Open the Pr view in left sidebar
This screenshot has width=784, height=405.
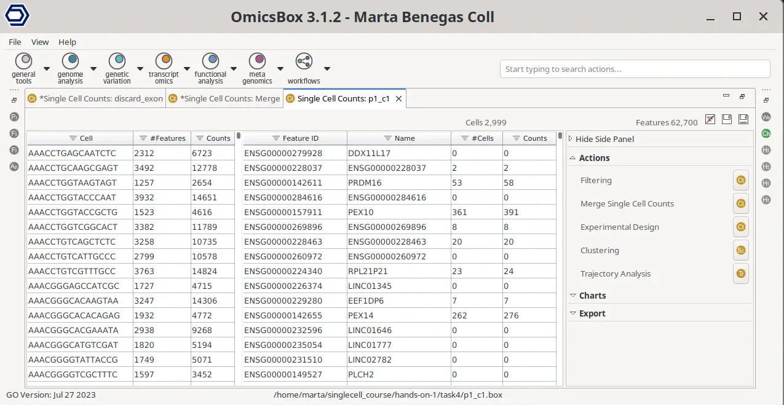click(x=15, y=117)
